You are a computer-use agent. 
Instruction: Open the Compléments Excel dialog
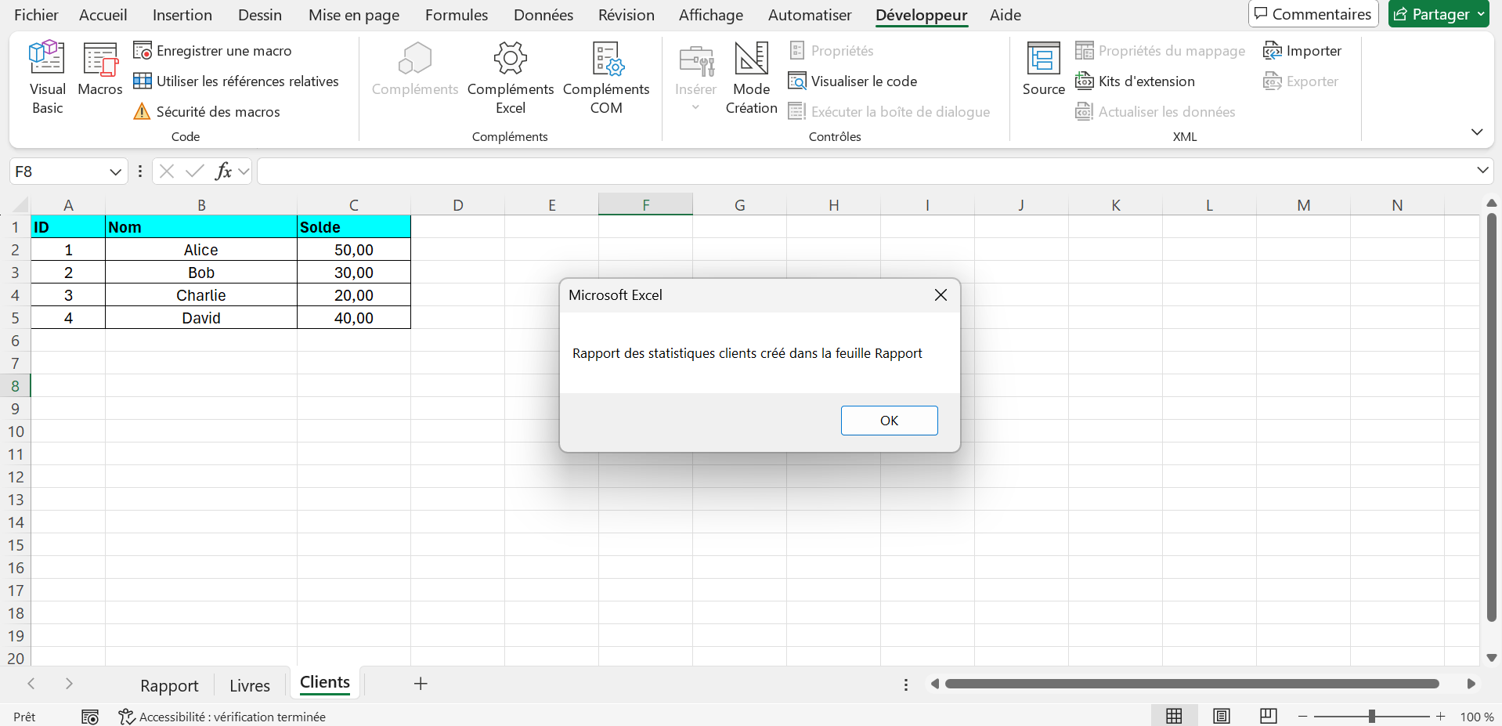tap(511, 78)
